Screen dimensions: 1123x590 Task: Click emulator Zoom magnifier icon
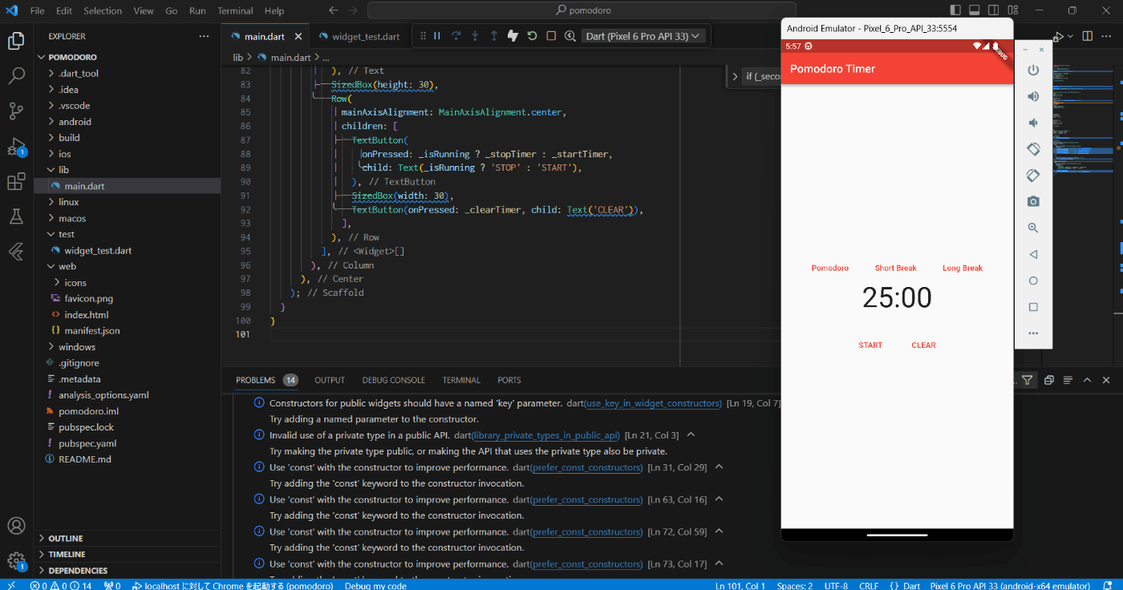[x=1033, y=228]
